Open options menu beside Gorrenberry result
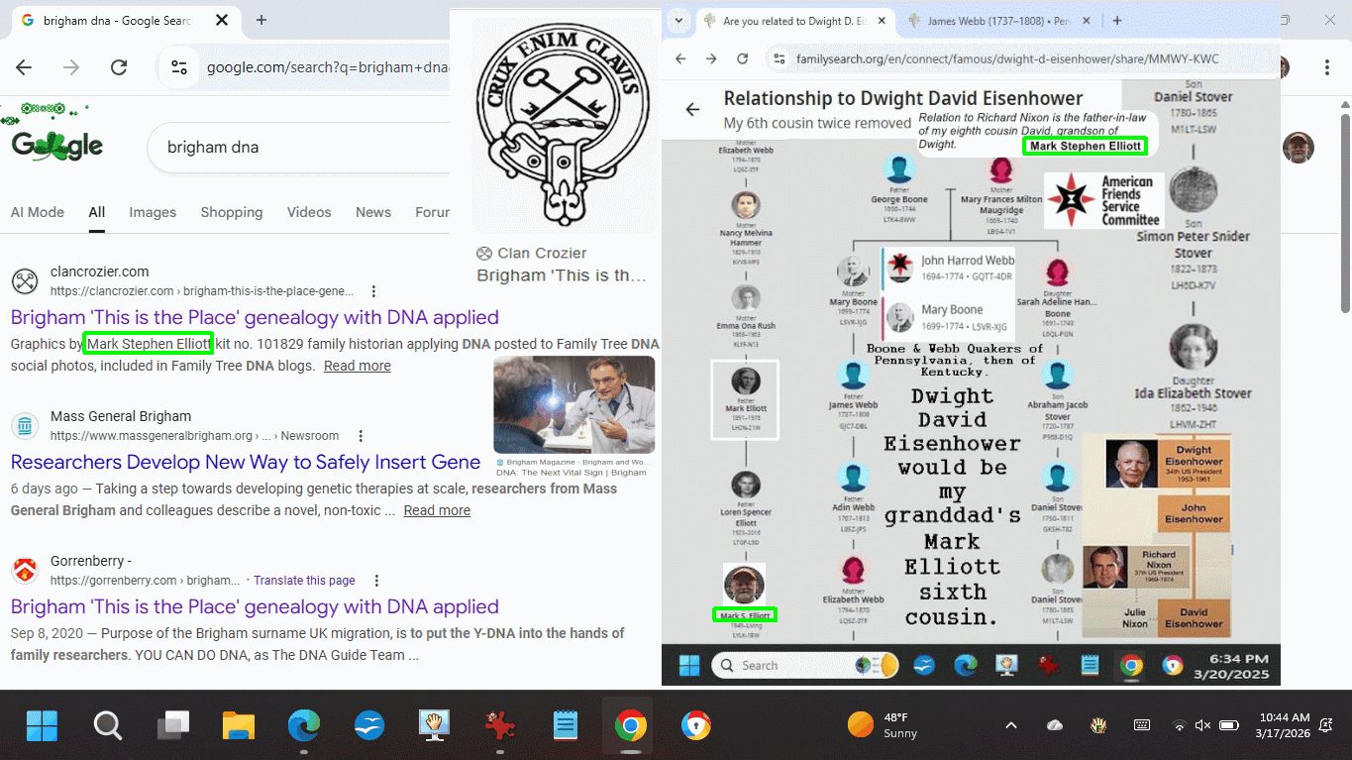Screen dimensions: 1352x760 [376, 581]
